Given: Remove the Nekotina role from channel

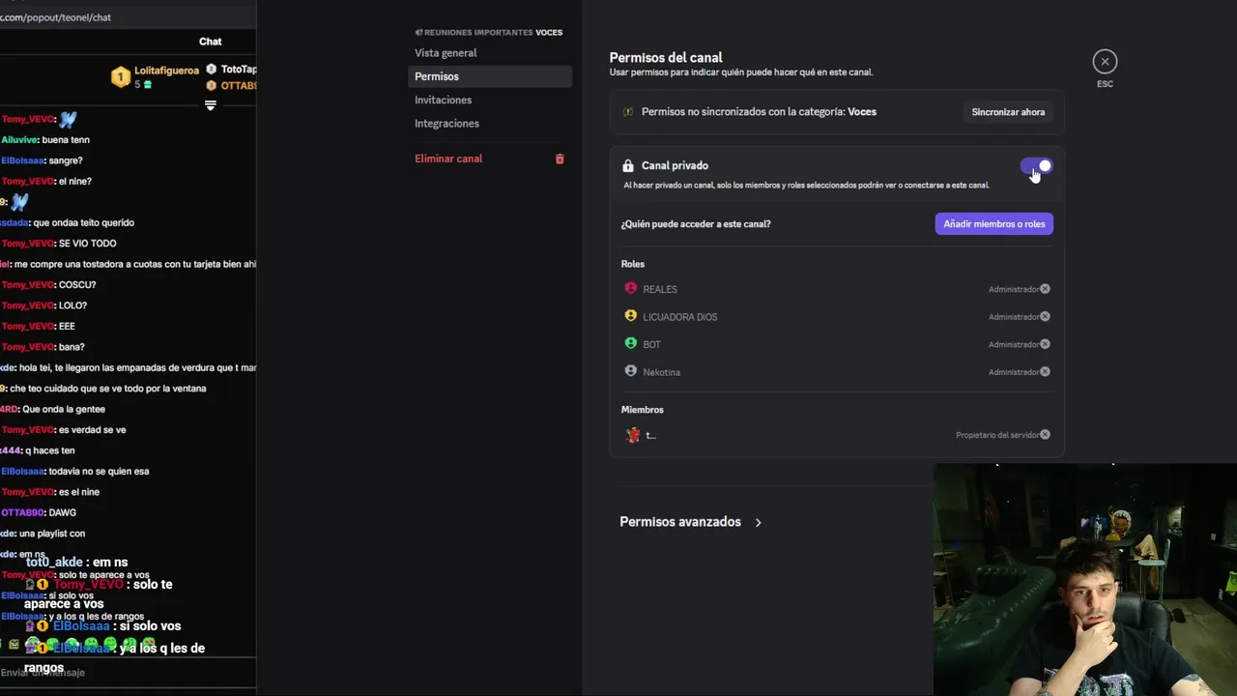Looking at the screenshot, I should [x=1045, y=372].
